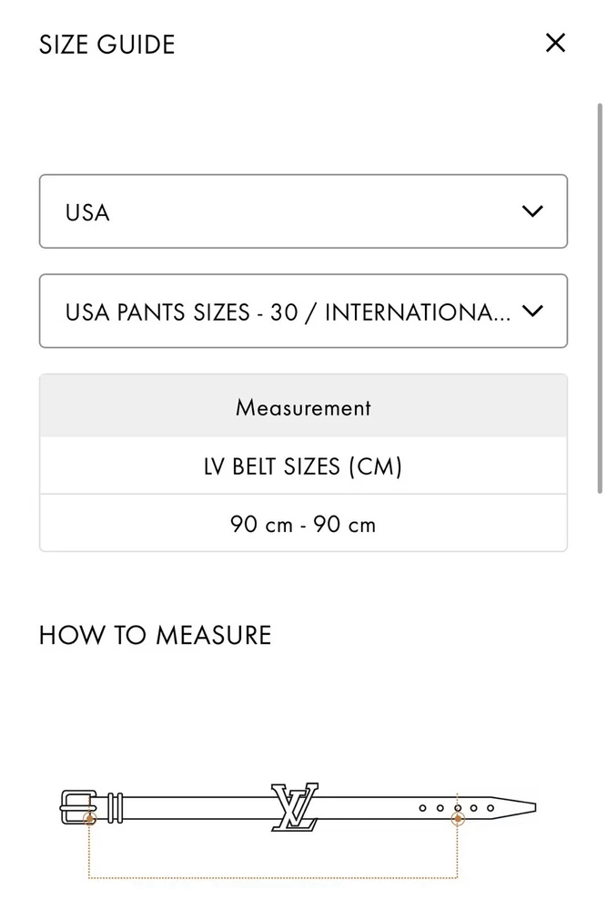Click the How To Measure heading
This screenshot has height=911, width=607.
(x=155, y=635)
